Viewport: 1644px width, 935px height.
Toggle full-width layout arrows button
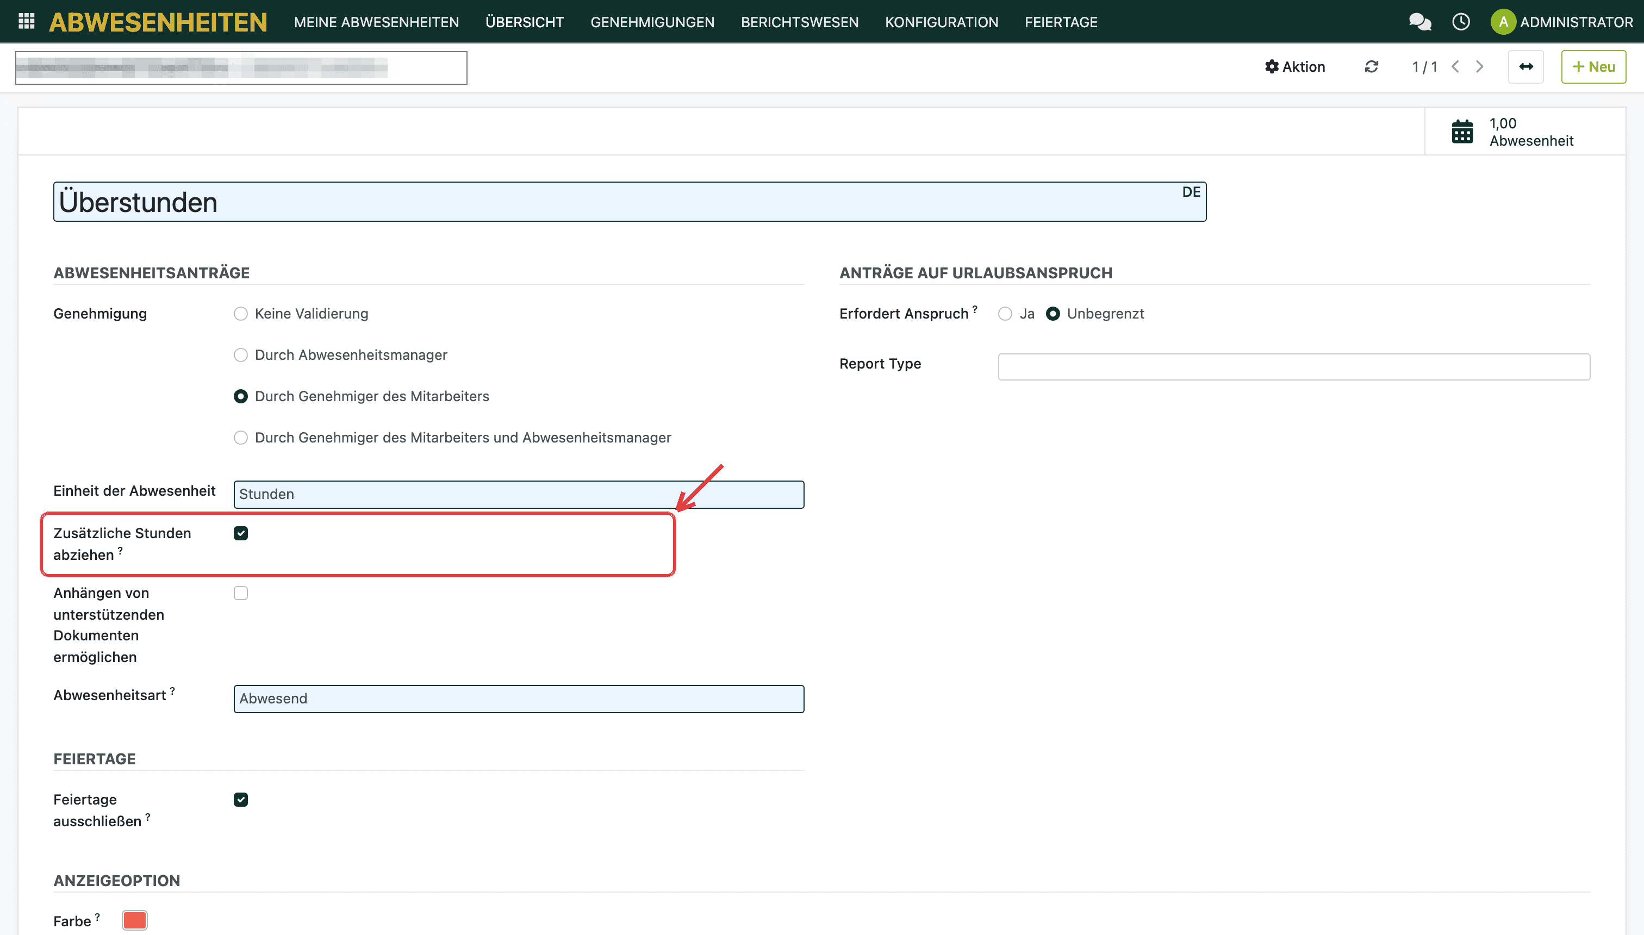tap(1526, 67)
